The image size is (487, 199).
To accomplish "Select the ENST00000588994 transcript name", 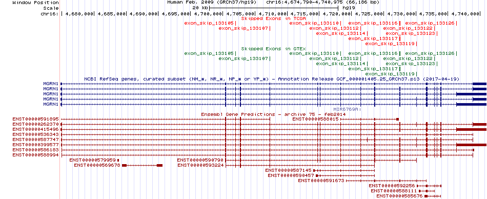I will tap(36, 155).
